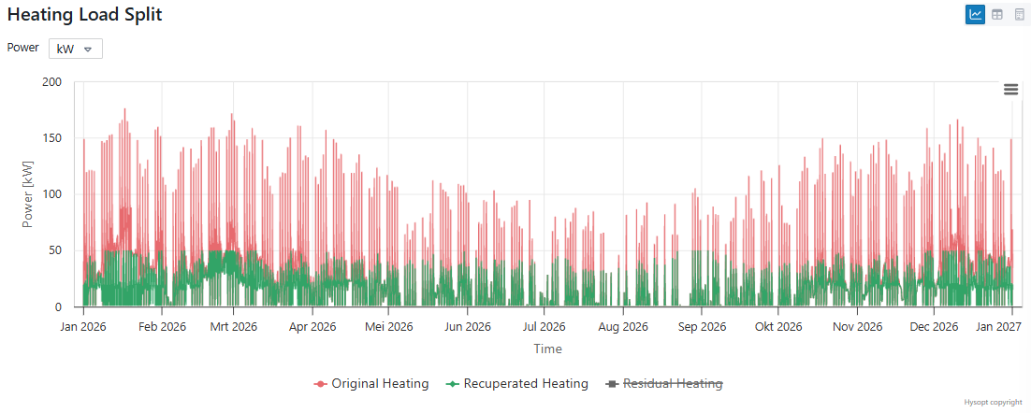Click the Jan 2026 axis tick label
Image resolution: width=1031 pixels, height=413 pixels.
[83, 327]
